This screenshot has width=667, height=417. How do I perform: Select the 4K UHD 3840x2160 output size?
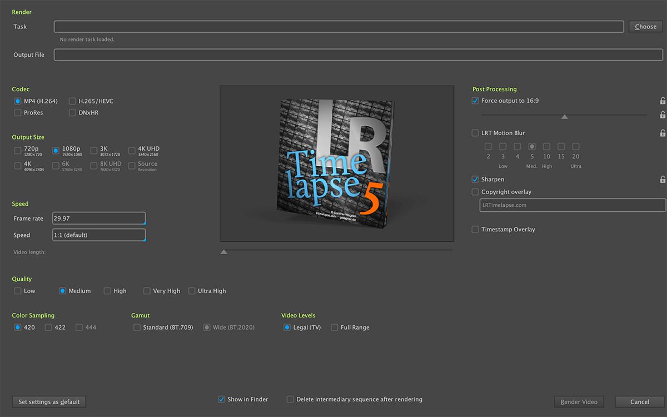pos(132,150)
